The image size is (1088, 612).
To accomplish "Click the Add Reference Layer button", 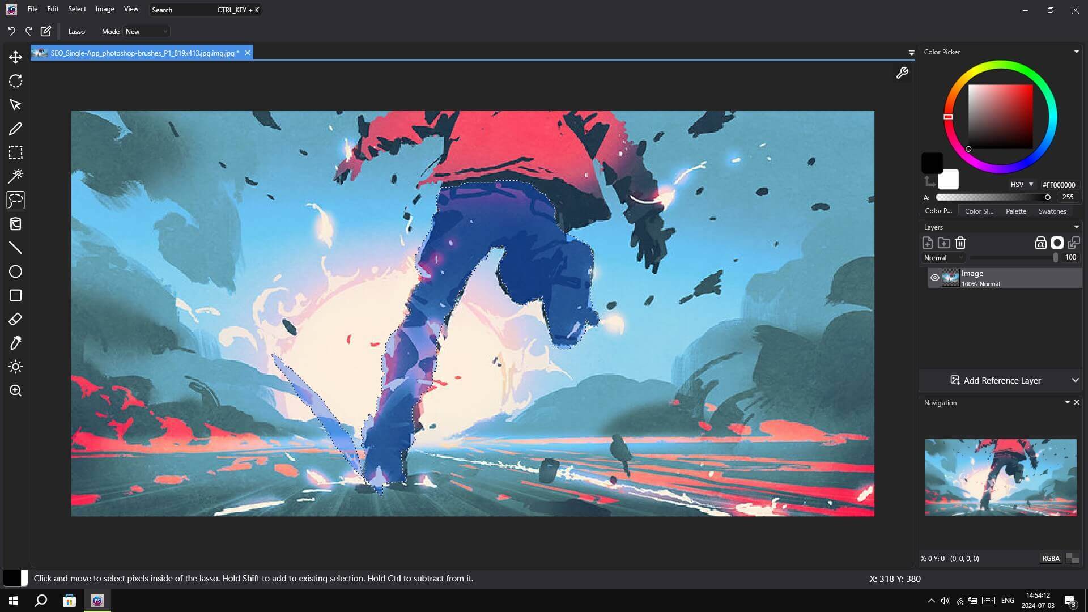I will click(995, 380).
